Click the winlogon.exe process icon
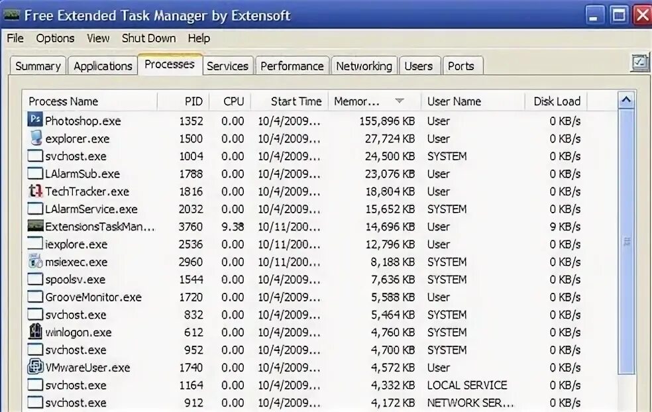 pyautogui.click(x=35, y=332)
